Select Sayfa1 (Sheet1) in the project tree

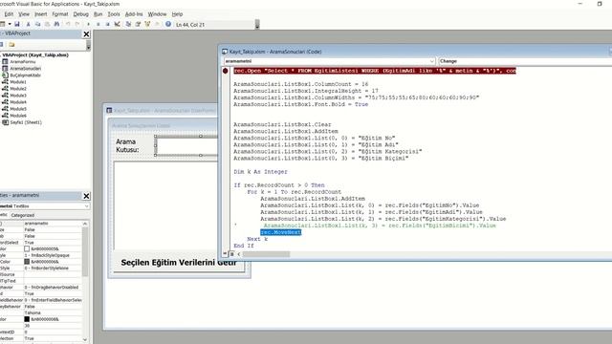26,122
